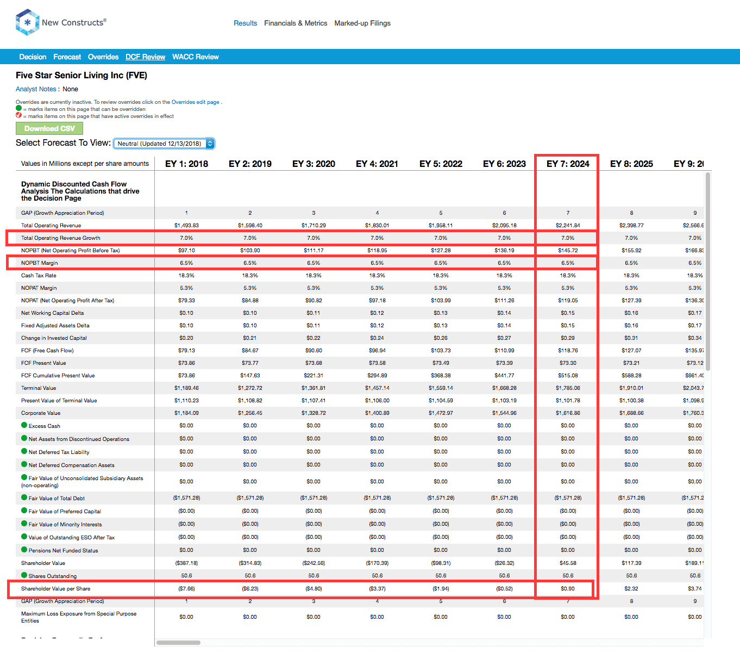Screen dimensions: 740x659
Task: Go to the Forecast page
Action: pos(67,57)
